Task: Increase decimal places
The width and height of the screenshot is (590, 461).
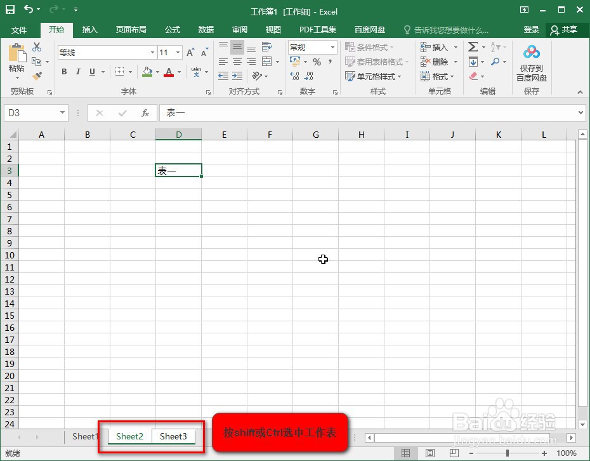Action: click(x=294, y=76)
